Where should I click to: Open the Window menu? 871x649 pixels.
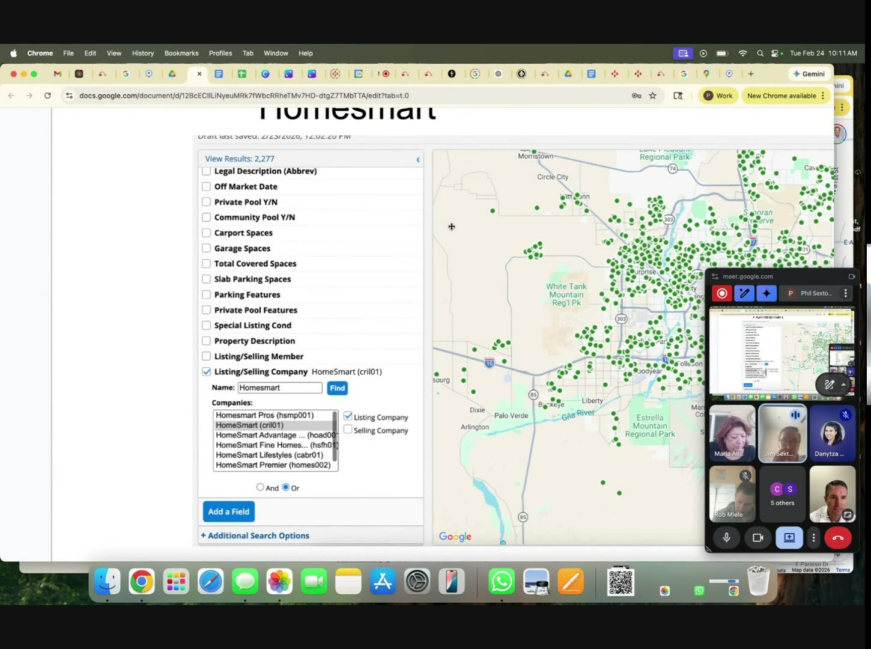click(x=276, y=53)
